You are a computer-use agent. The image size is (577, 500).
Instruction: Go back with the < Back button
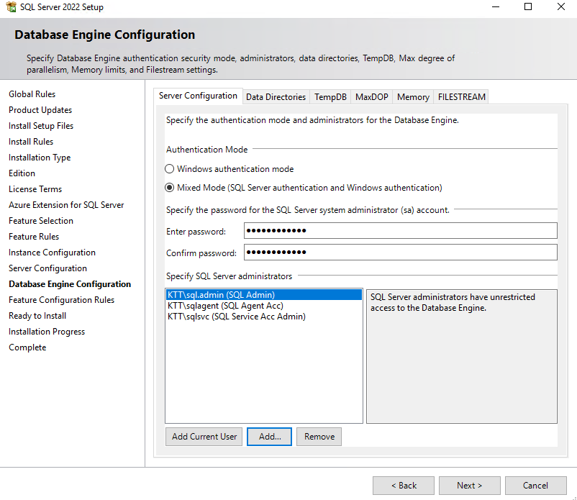click(404, 486)
